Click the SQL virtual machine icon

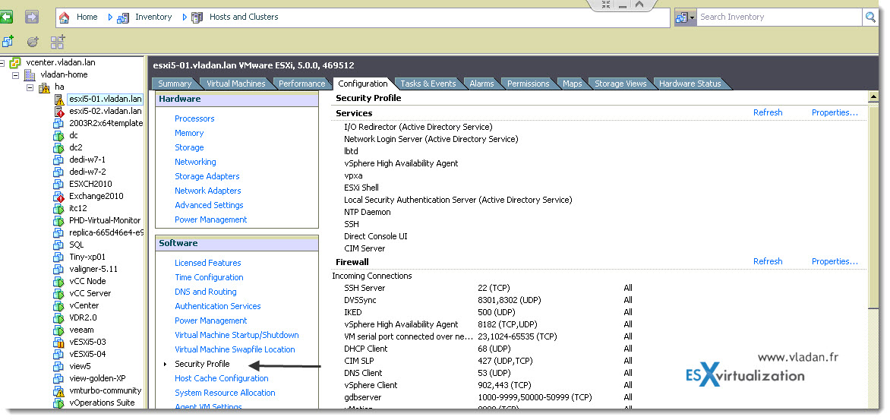59,245
